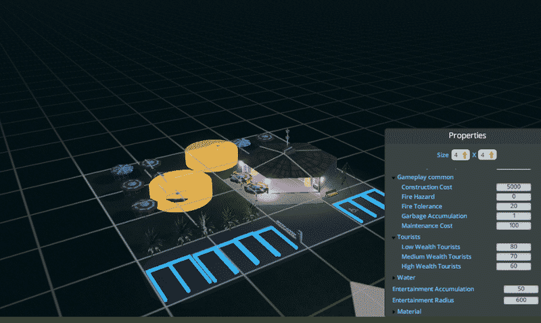Expand the Material section
541x323 pixels.
394,312
